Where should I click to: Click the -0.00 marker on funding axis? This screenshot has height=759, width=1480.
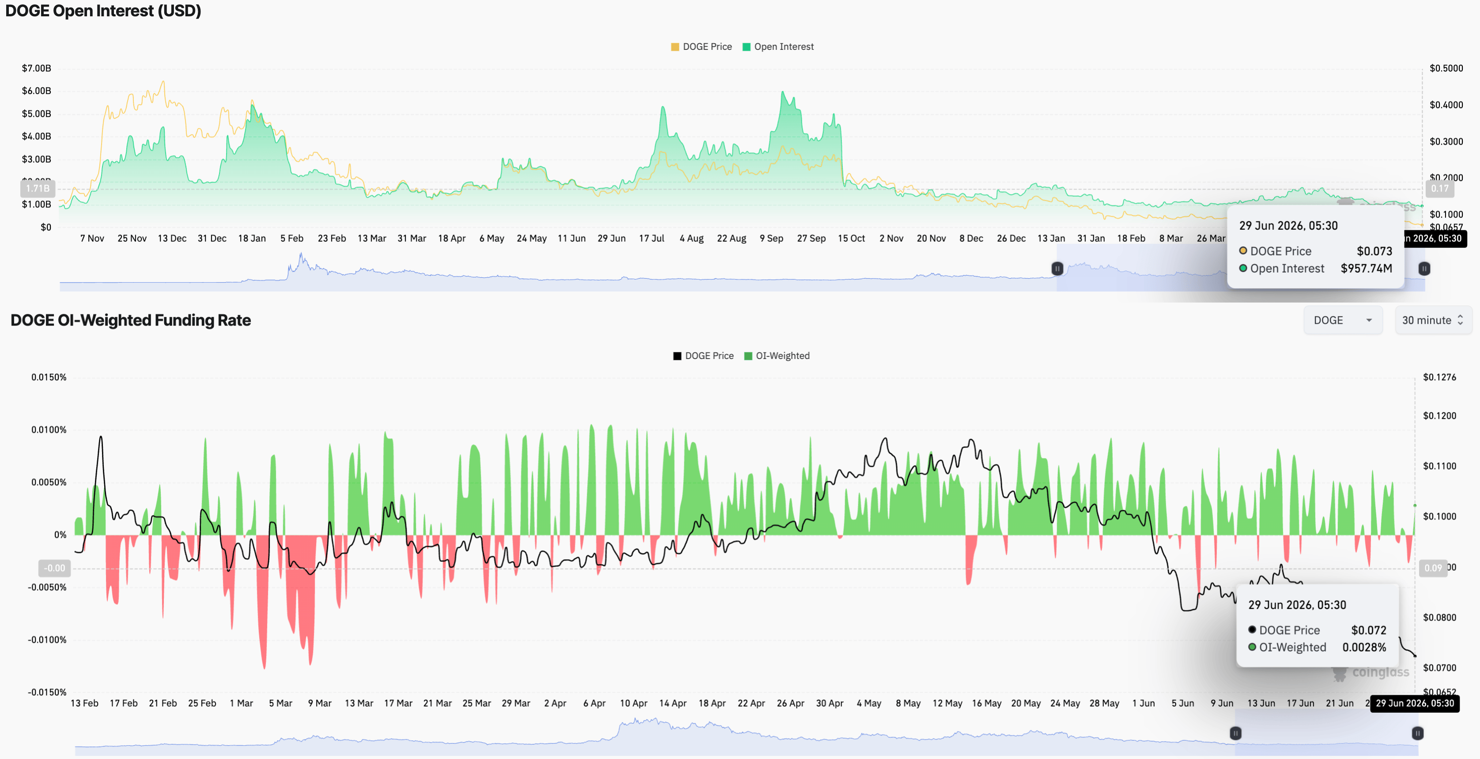55,568
